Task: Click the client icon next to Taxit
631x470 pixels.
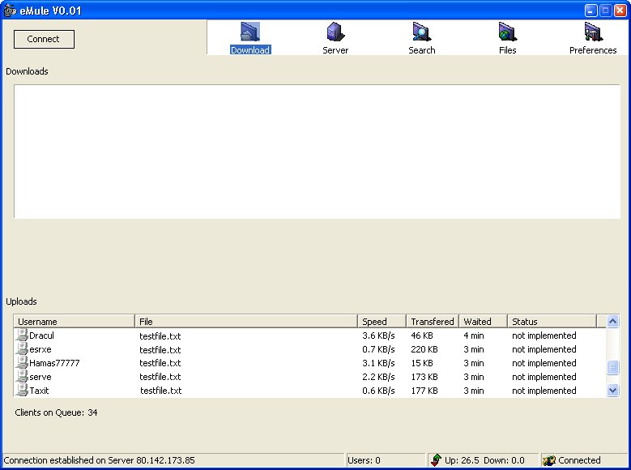Action: click(x=22, y=390)
